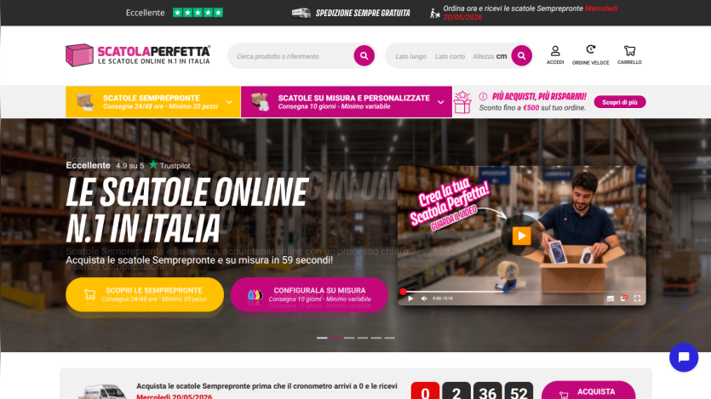This screenshot has height=399, width=711.
Task: Open the Scatole Semprepronte menu
Action: coord(152,102)
